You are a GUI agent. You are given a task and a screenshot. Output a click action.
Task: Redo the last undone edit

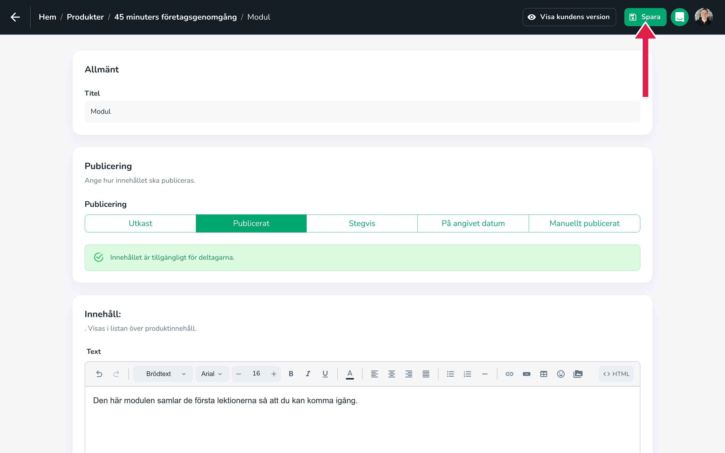116,374
